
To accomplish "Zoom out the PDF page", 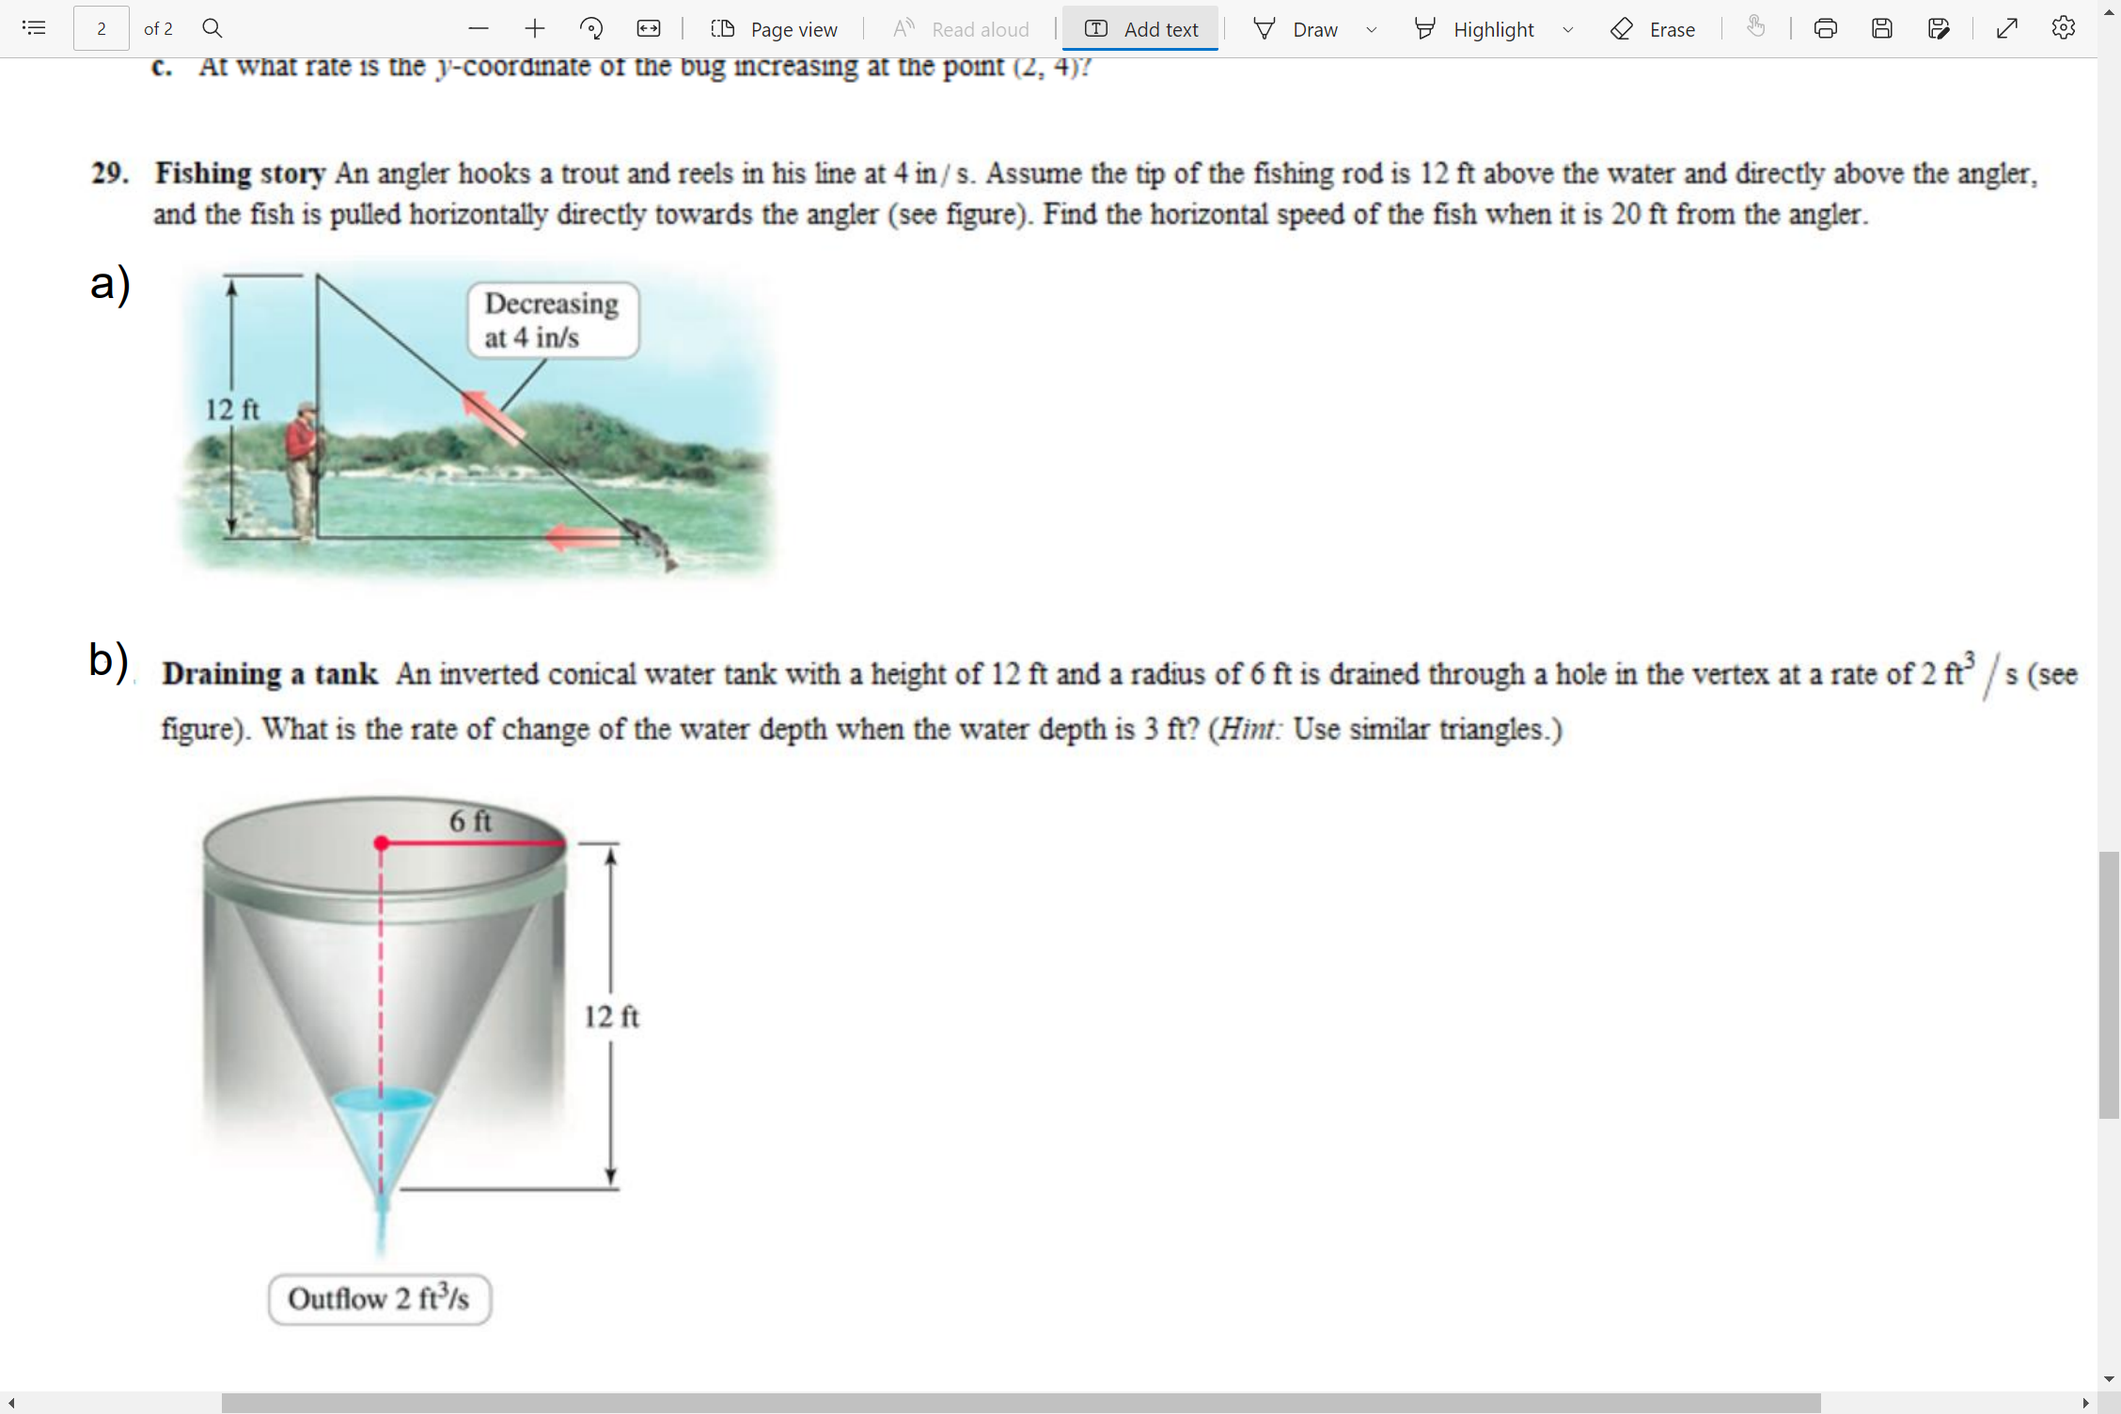I will pyautogui.click(x=479, y=28).
